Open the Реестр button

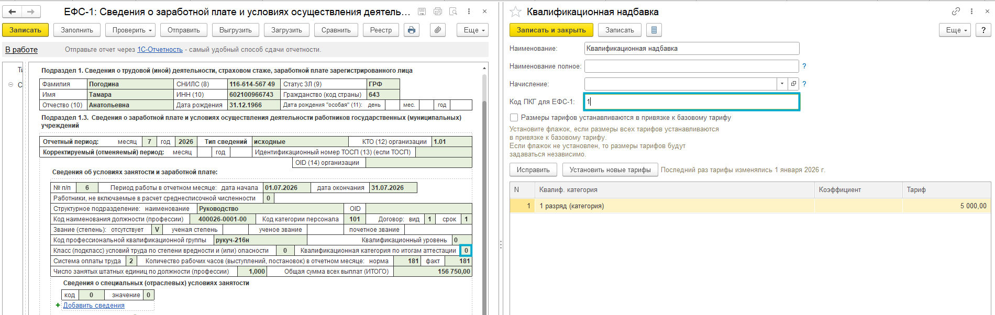point(381,30)
